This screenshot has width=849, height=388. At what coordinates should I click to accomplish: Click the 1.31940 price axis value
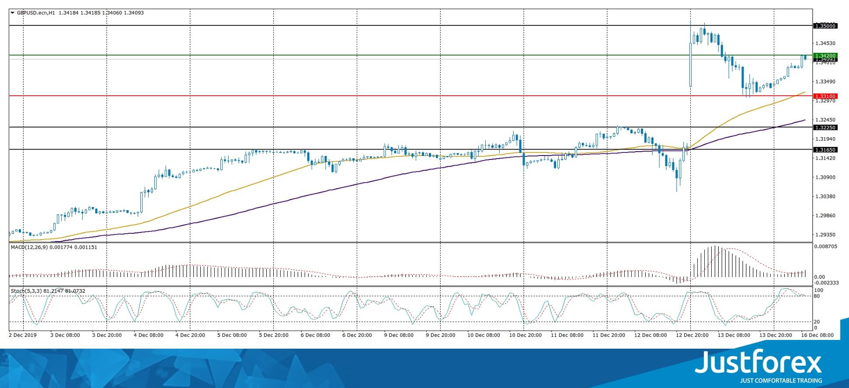pyautogui.click(x=825, y=139)
